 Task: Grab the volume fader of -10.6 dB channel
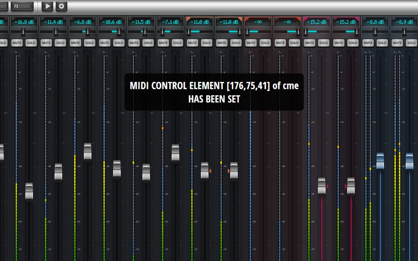click(117, 169)
